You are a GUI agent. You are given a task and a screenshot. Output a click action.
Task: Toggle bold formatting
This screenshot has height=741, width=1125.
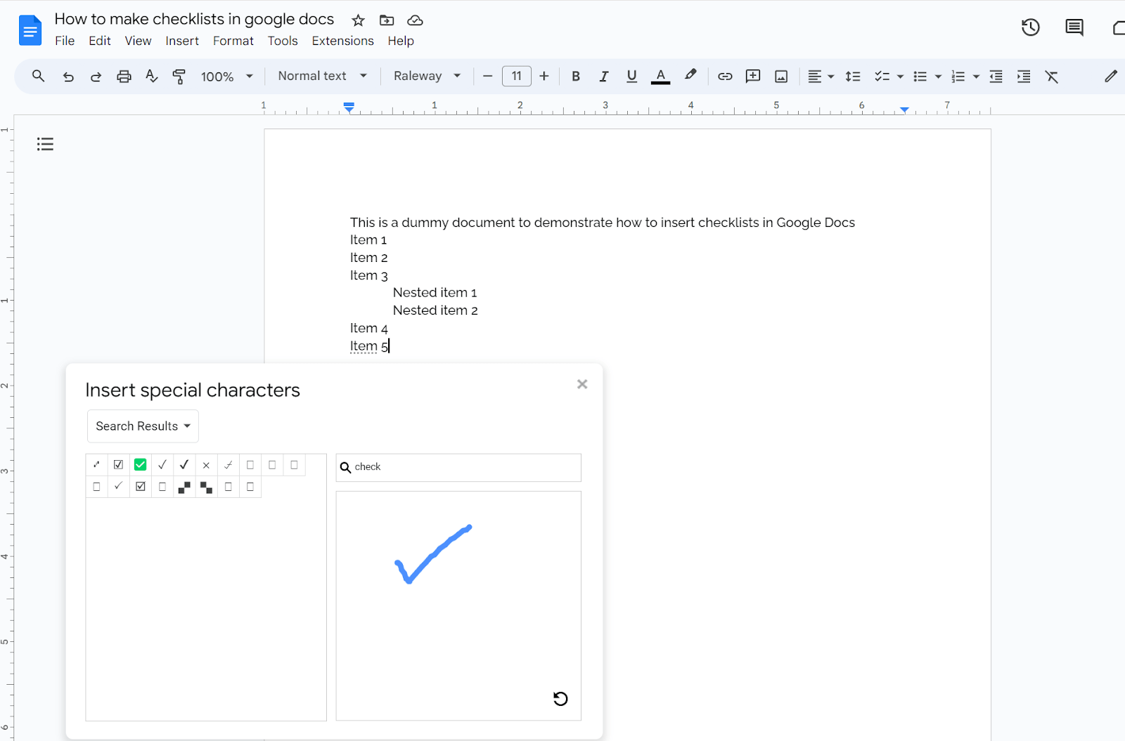pos(575,76)
